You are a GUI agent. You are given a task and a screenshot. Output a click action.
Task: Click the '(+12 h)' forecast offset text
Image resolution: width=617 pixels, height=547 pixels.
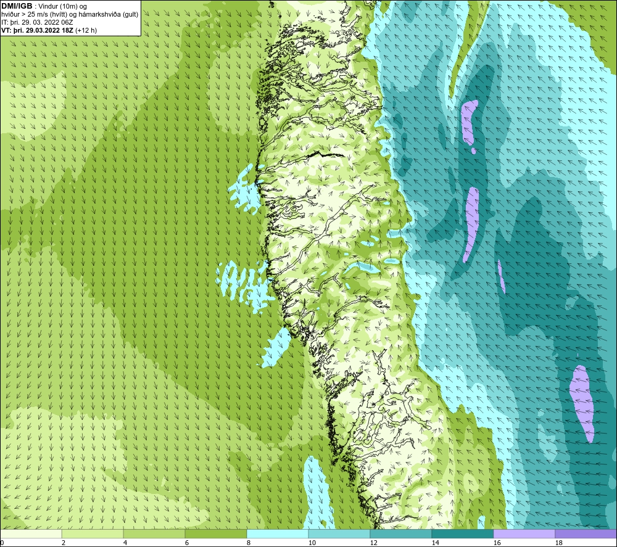pos(86,30)
